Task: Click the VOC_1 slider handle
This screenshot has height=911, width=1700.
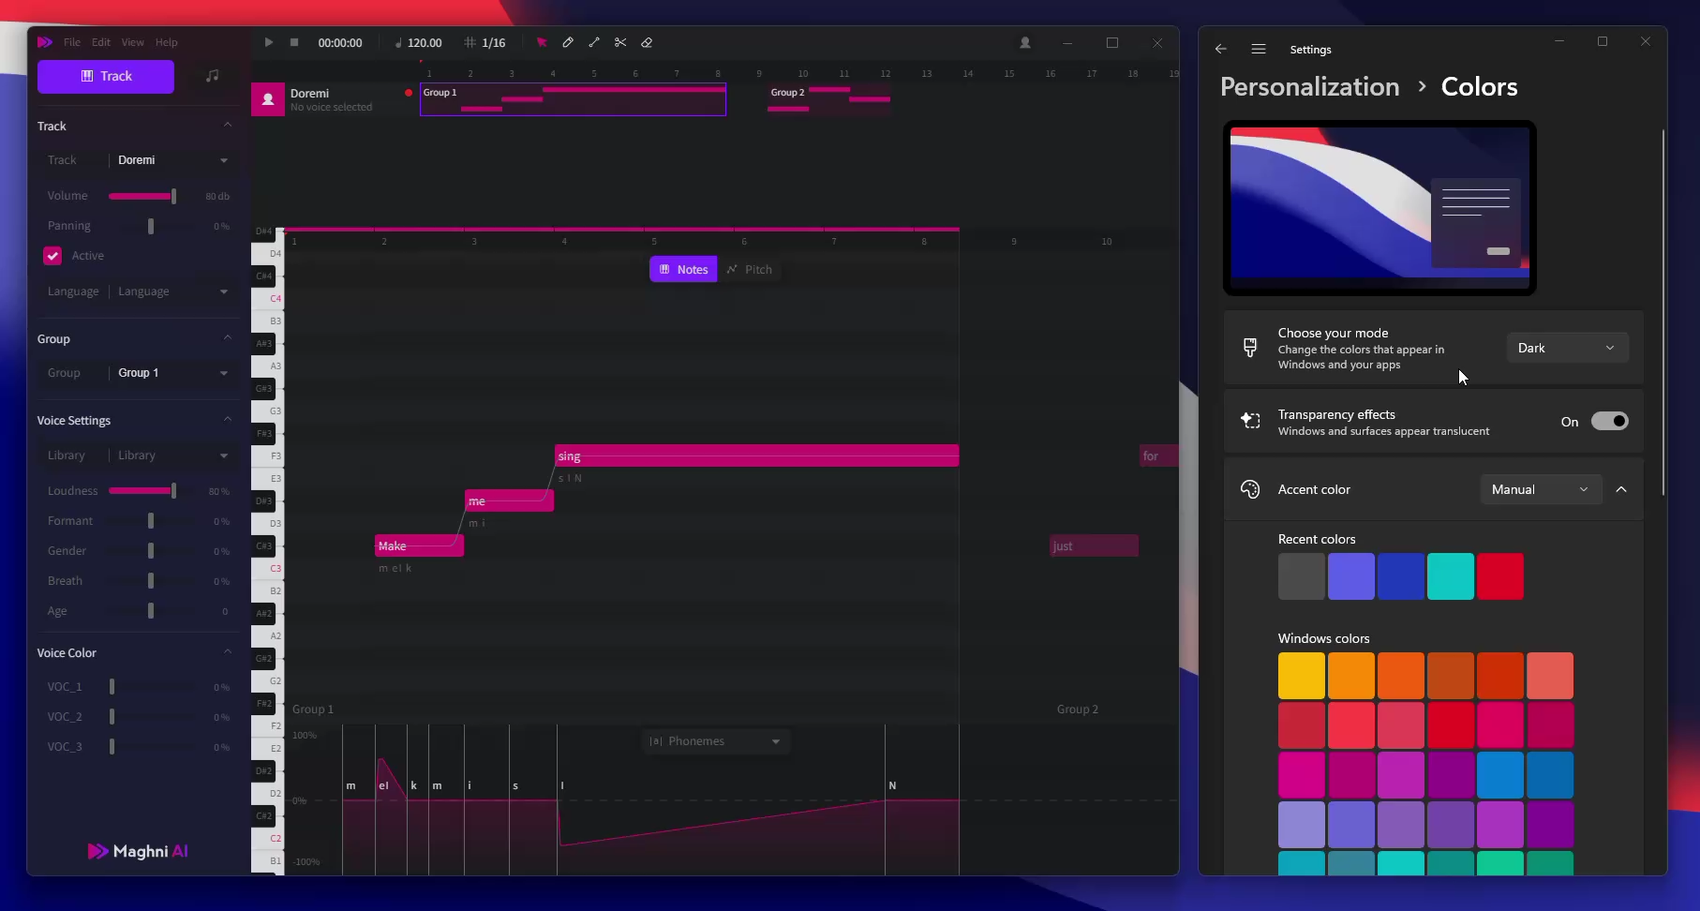Action: (x=112, y=687)
